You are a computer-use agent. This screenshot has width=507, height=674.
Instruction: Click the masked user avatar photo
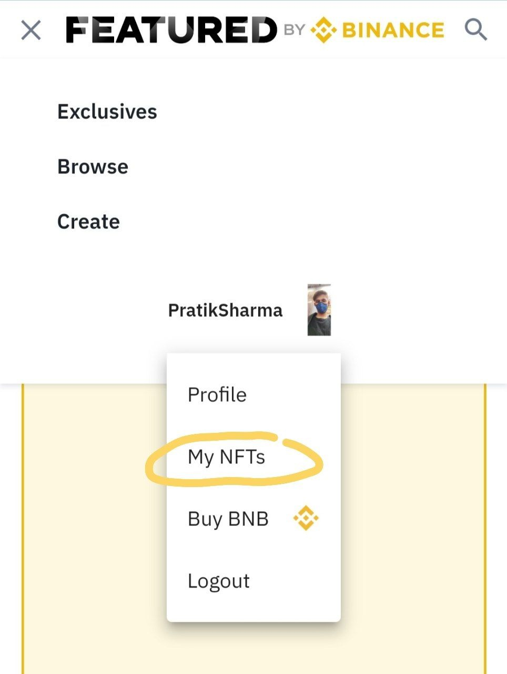pos(319,310)
